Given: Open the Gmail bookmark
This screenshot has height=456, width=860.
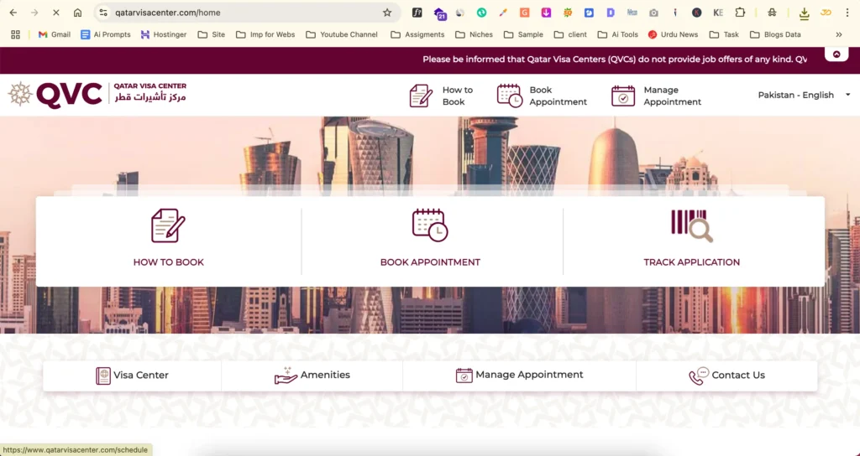Looking at the screenshot, I should coord(54,34).
